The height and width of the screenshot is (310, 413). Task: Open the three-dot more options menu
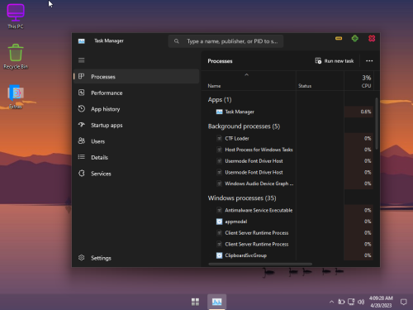pos(369,61)
